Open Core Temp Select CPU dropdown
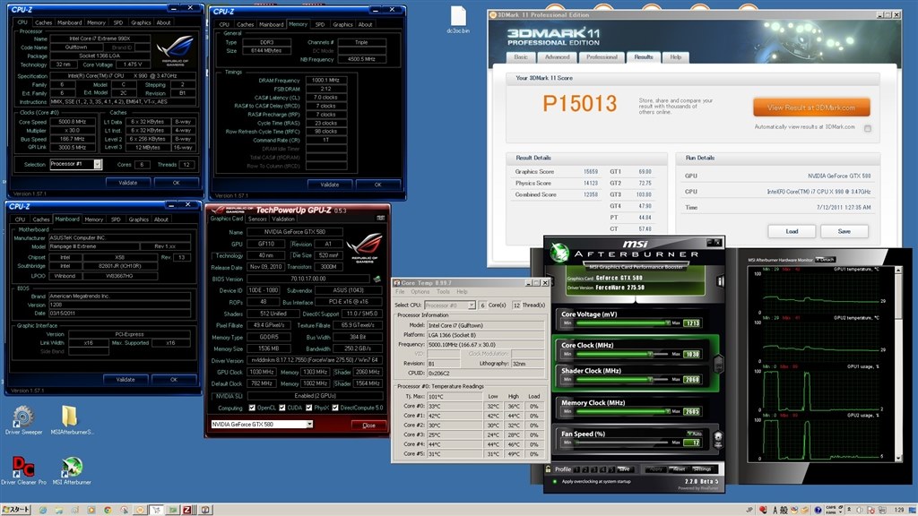The width and height of the screenshot is (918, 516). tap(472, 305)
